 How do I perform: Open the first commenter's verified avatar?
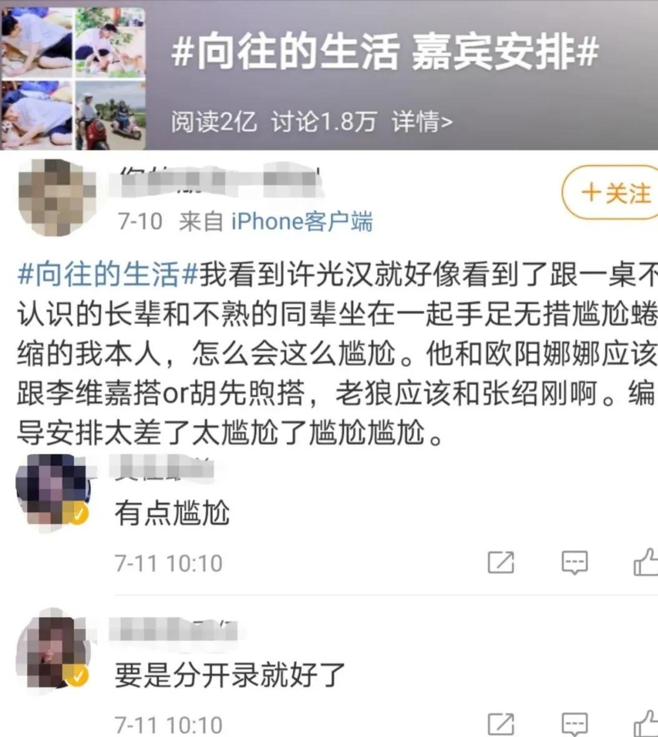(x=52, y=492)
